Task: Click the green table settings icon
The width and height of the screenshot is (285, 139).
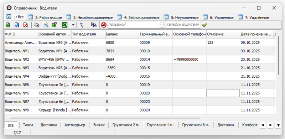Action: pyautogui.click(x=55, y=25)
